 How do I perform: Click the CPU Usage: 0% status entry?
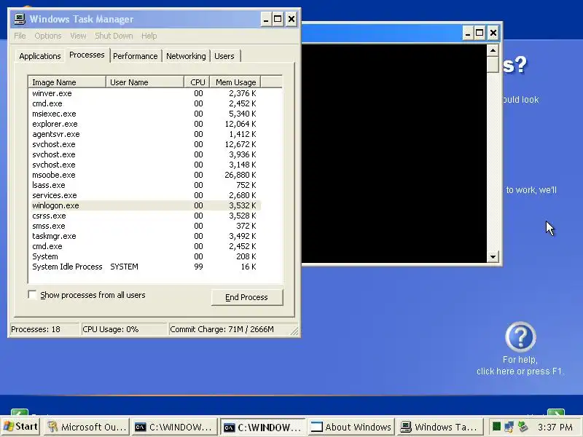123,329
